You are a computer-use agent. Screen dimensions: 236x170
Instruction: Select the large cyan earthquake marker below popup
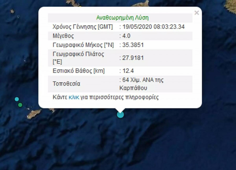pos(120,115)
